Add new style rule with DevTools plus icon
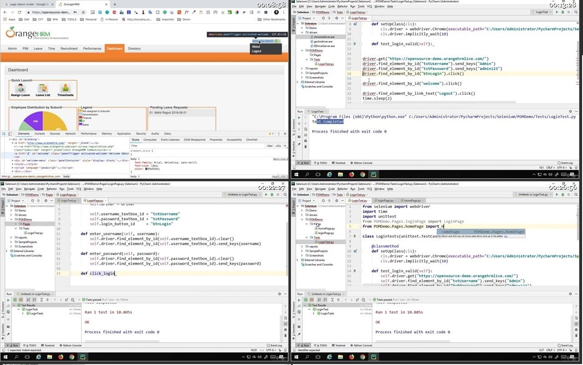Screen dimensions: 583x365 click(x=284, y=146)
